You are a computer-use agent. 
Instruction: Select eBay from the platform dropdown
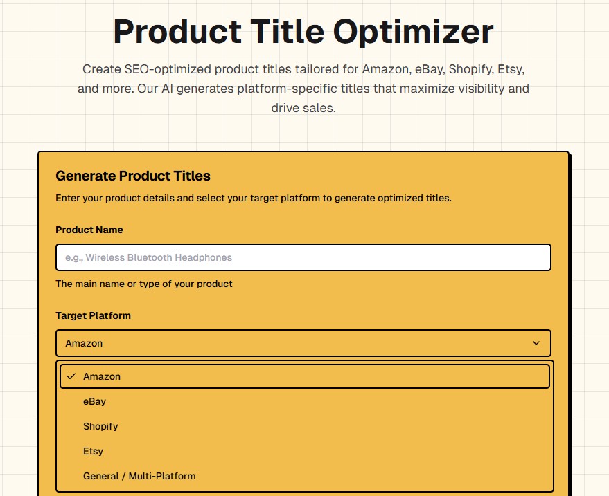pos(94,401)
